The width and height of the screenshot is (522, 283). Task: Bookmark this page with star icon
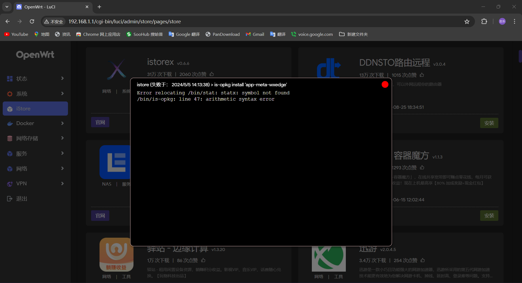point(467,21)
